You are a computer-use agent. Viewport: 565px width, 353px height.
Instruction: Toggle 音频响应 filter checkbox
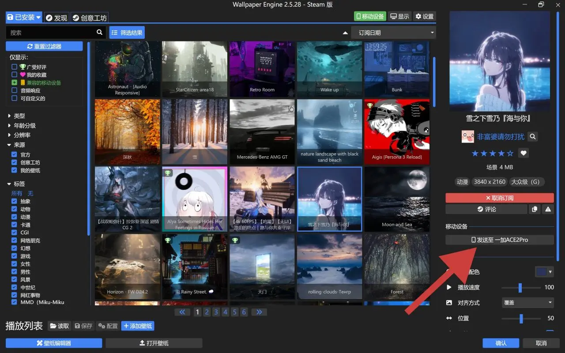[15, 90]
